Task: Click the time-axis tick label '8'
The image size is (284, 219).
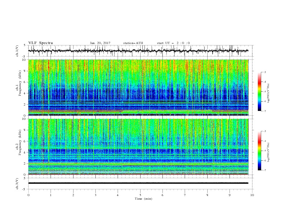Action: click(207, 195)
